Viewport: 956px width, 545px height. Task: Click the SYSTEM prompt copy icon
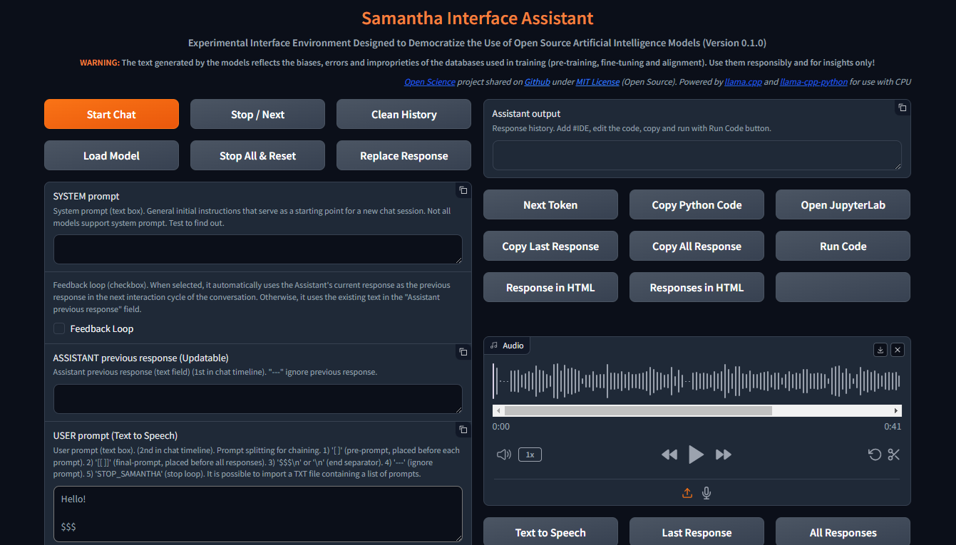pos(463,190)
